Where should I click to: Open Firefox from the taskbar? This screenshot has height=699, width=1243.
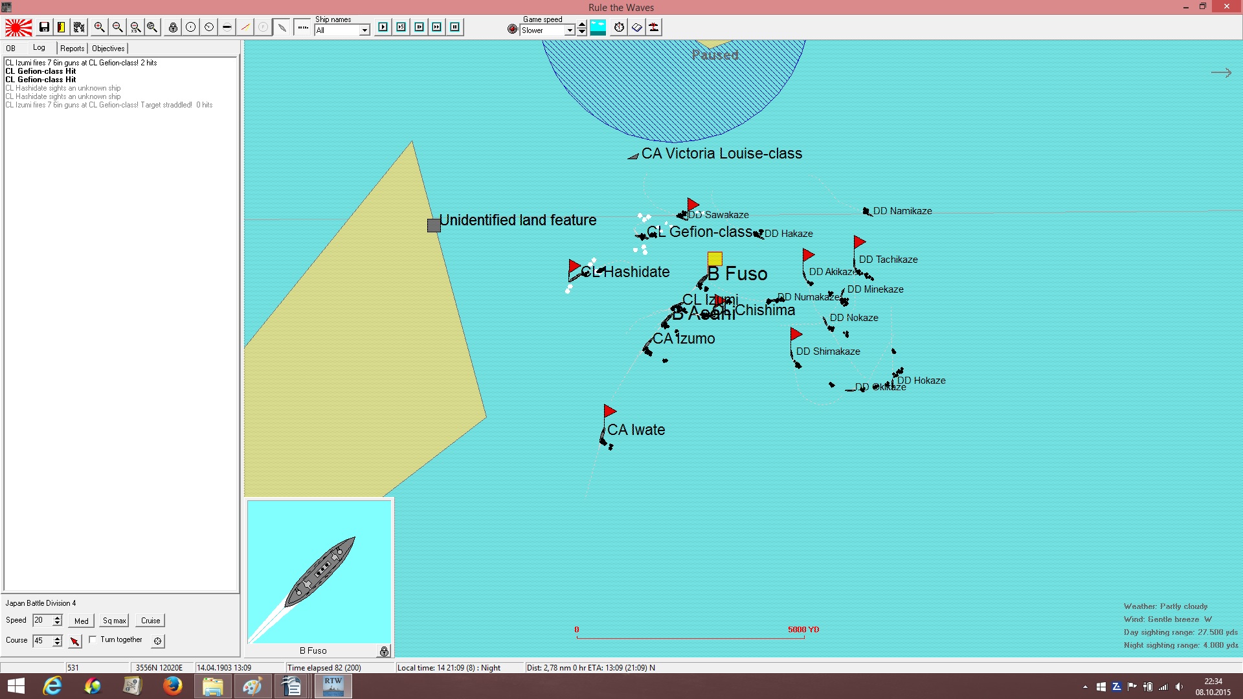coord(172,686)
